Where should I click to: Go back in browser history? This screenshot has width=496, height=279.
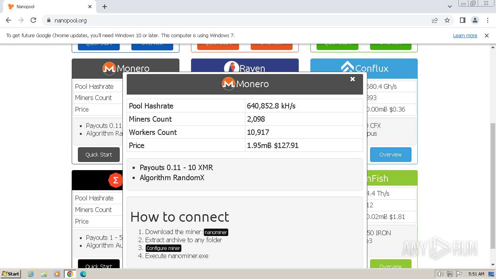[9, 20]
